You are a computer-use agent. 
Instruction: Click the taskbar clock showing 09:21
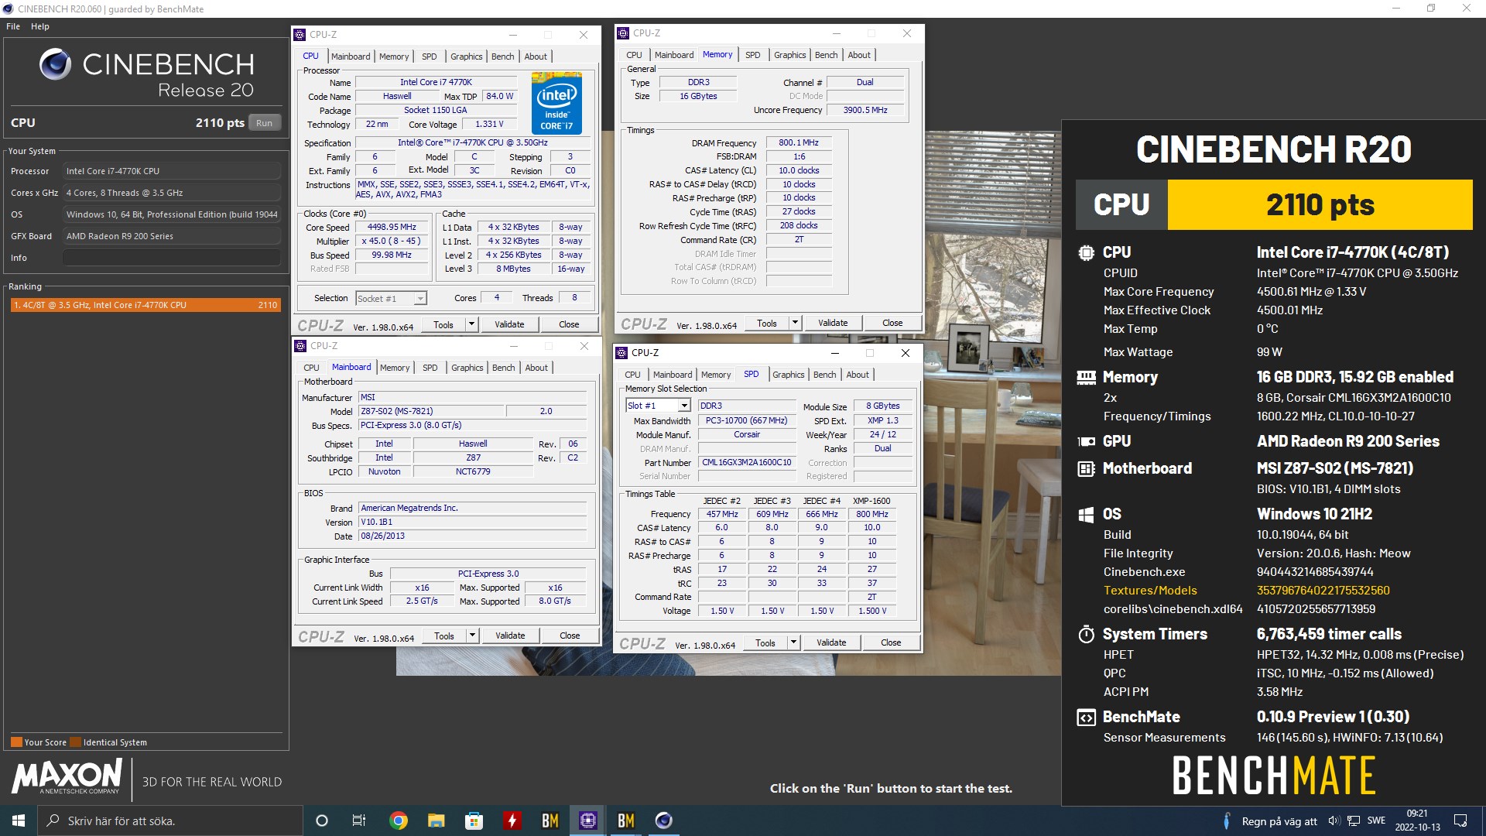point(1417,821)
